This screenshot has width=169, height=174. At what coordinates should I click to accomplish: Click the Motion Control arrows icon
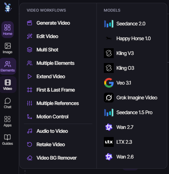coord(30,117)
